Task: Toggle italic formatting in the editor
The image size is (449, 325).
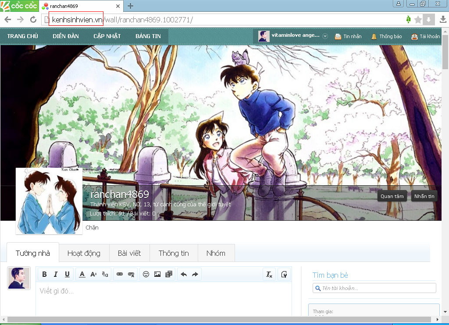Action: 56,274
